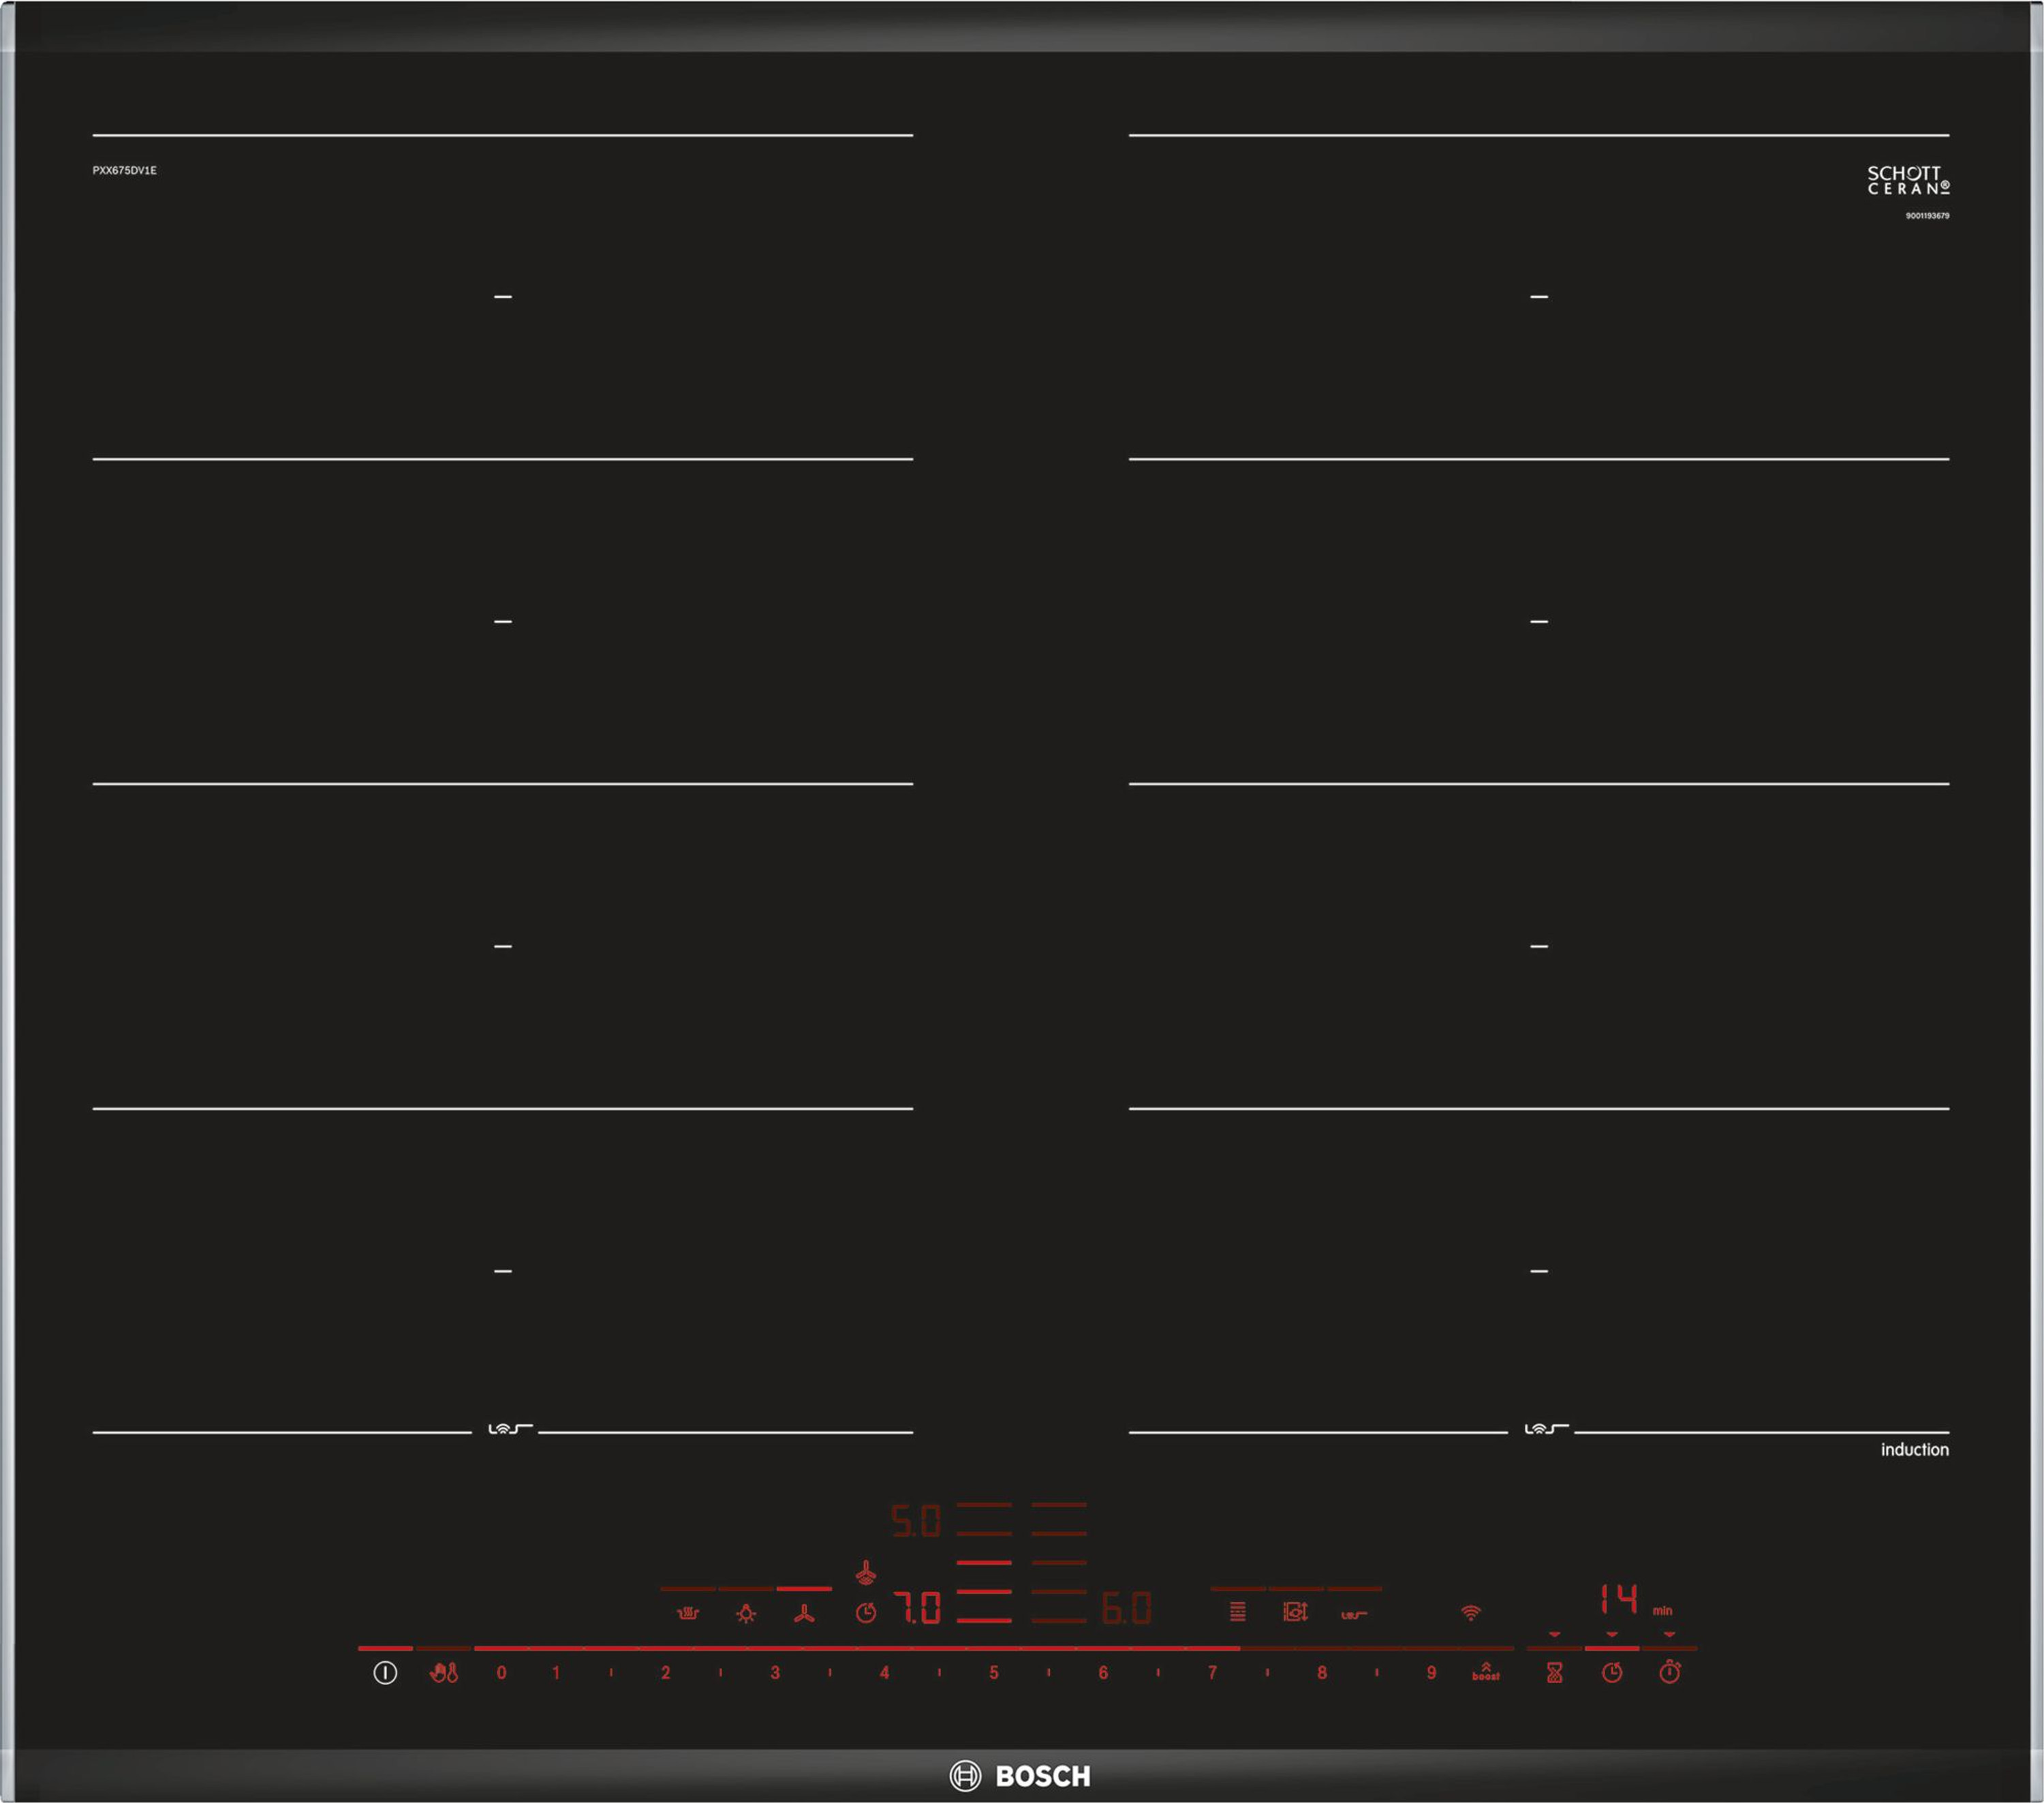
Task: Select the upper-left zone showing 5.0
Action: point(916,1521)
